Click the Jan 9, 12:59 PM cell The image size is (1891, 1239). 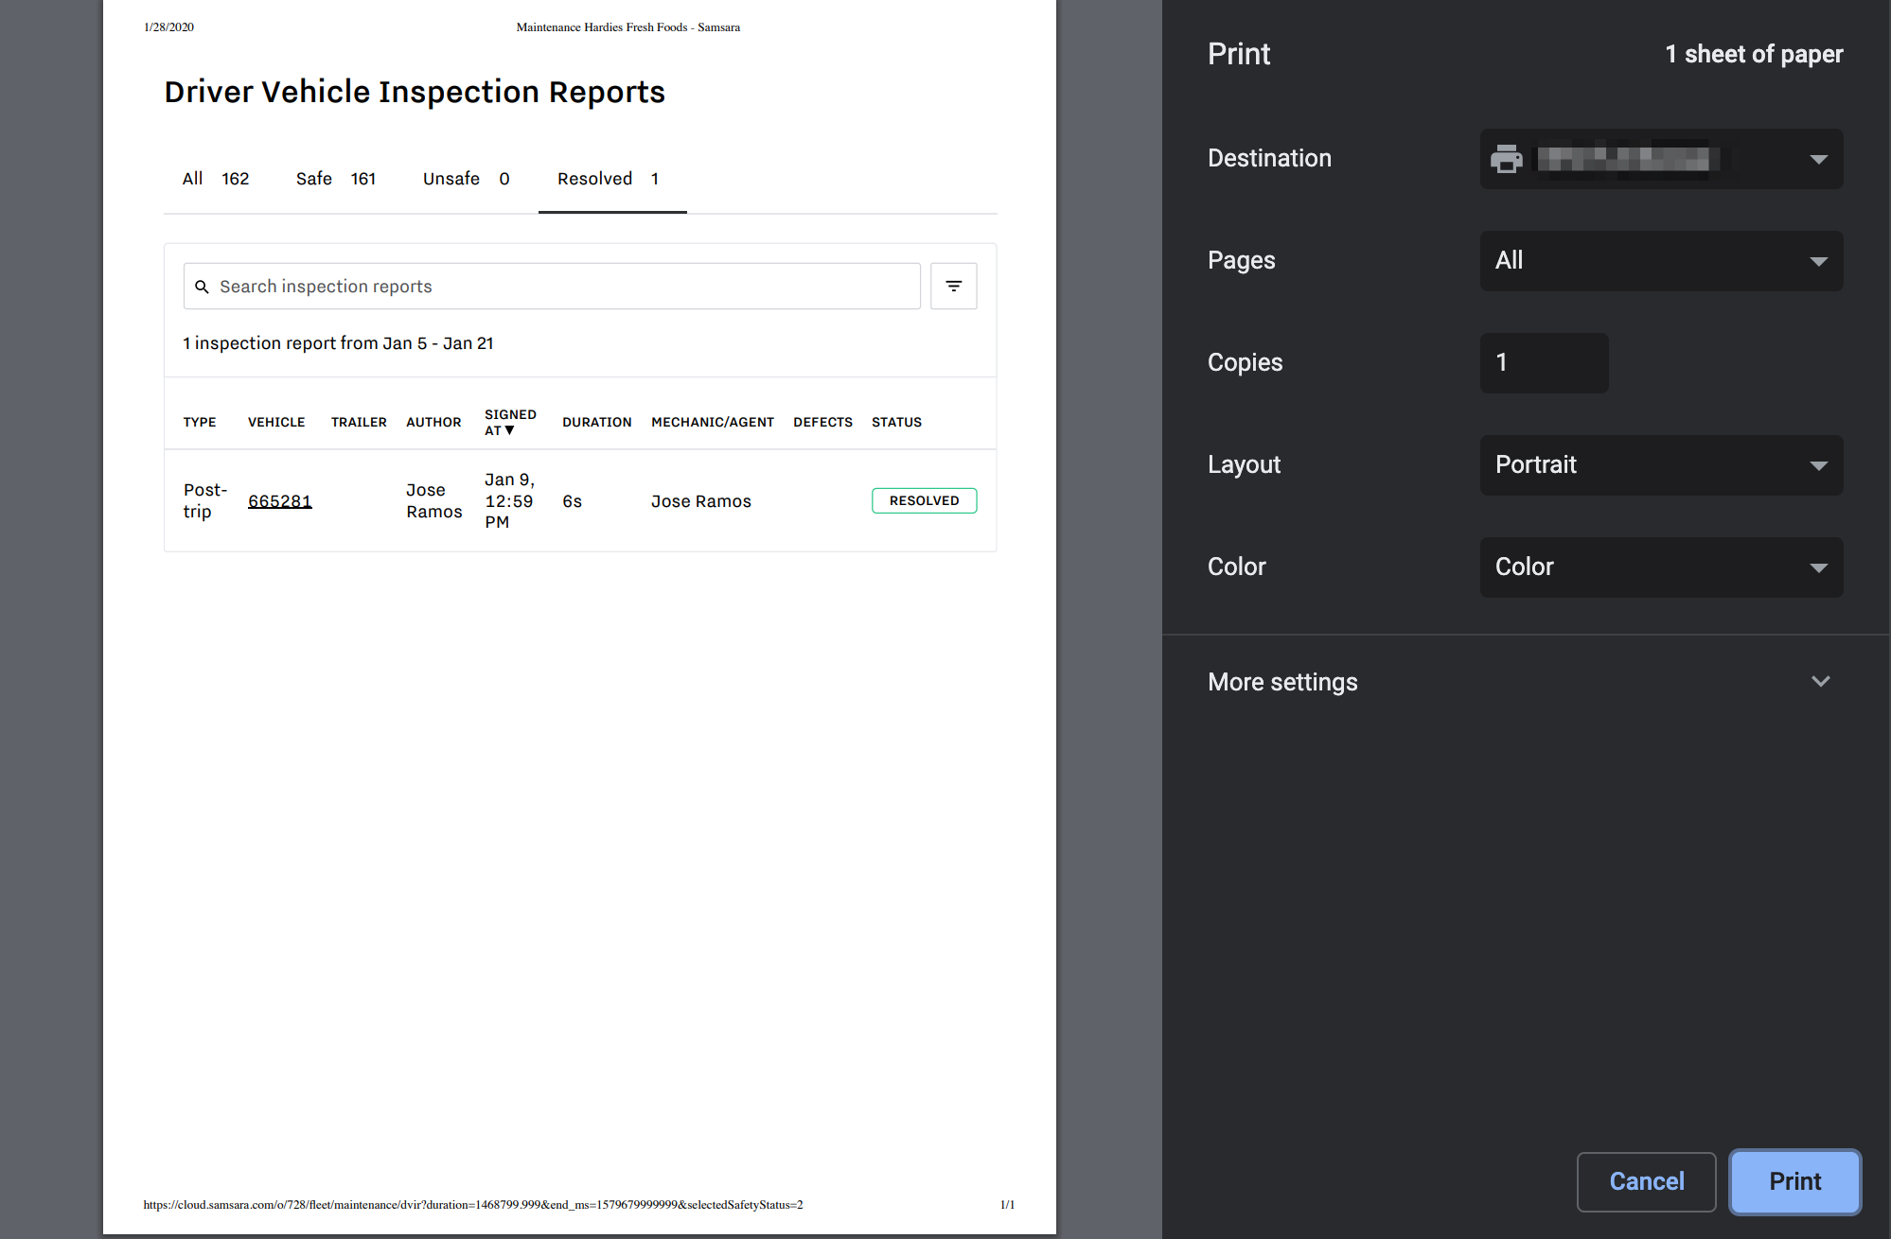click(x=509, y=501)
